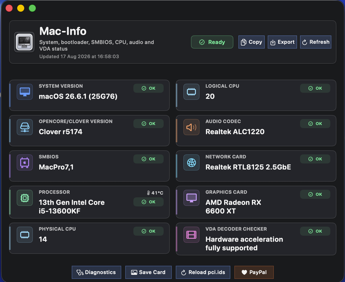Minimize window with yellow button
This screenshot has width=345, height=282.
point(21,8)
